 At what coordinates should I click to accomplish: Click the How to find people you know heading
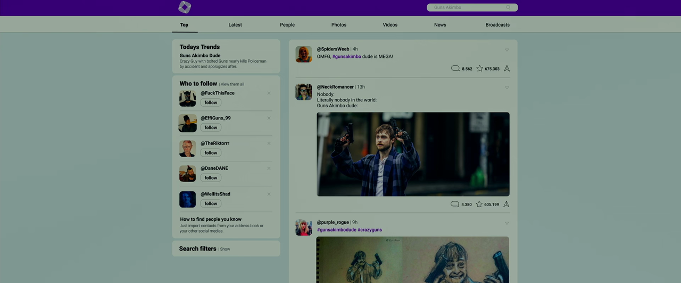pos(211,219)
